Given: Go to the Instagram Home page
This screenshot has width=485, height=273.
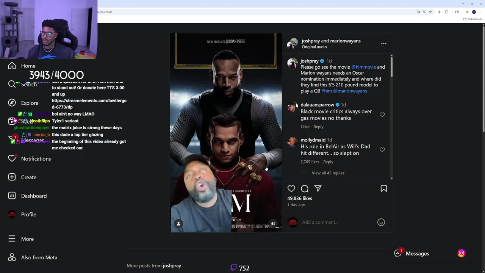Looking at the screenshot, I should (12, 66).
